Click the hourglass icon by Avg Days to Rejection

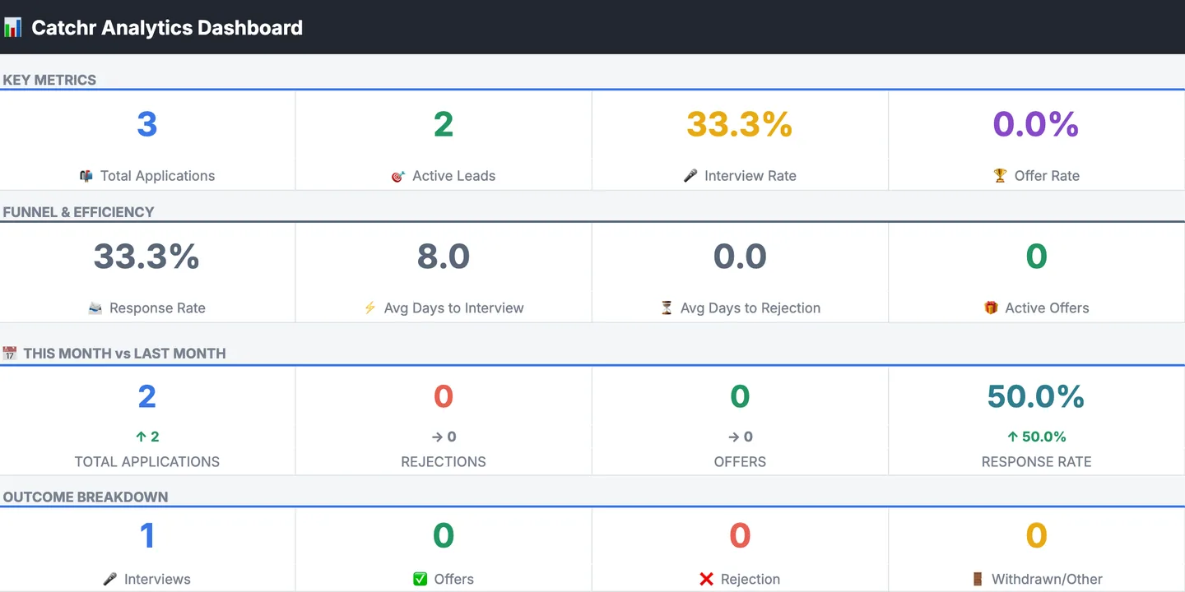tap(667, 308)
